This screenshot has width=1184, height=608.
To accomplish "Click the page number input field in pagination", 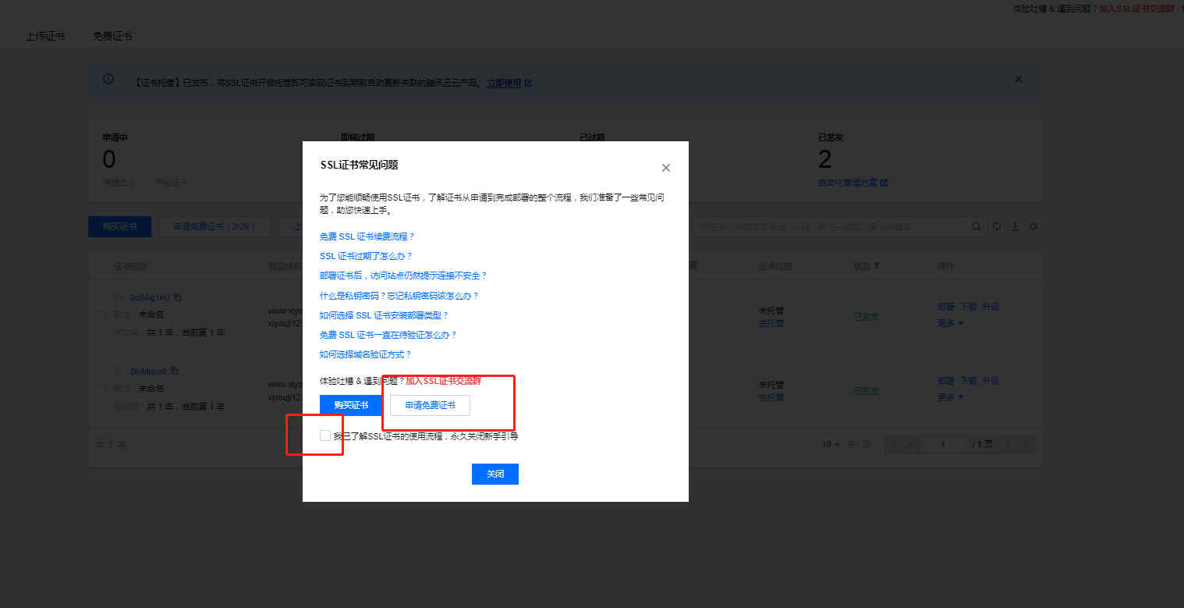I will click(x=942, y=444).
